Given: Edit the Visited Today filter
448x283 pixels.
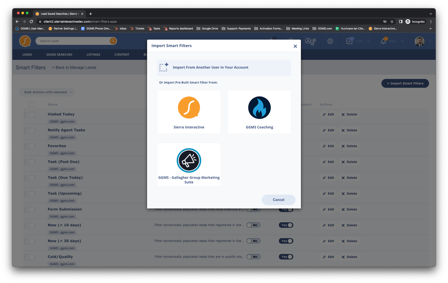Looking at the screenshot, I should (x=328, y=115).
